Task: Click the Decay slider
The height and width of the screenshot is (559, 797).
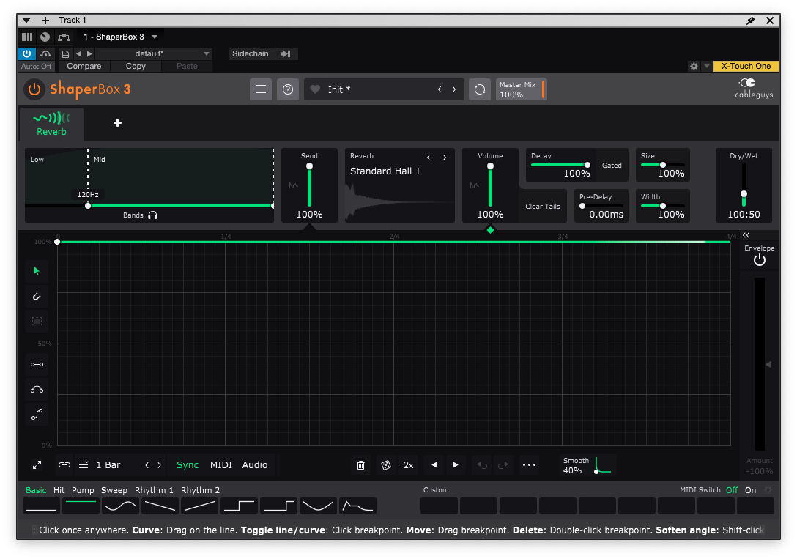Action: pyautogui.click(x=560, y=165)
